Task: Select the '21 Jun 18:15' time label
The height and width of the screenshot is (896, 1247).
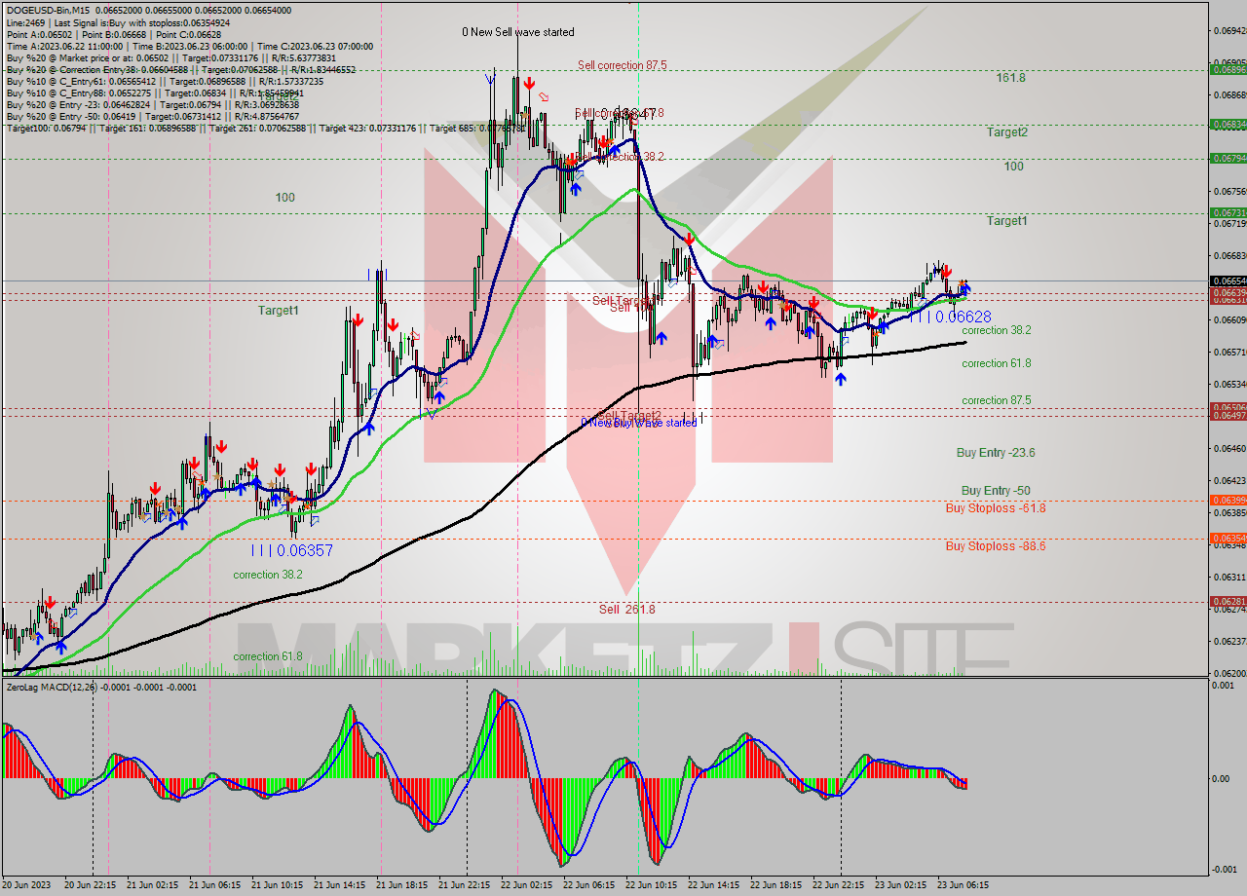Action: click(402, 885)
